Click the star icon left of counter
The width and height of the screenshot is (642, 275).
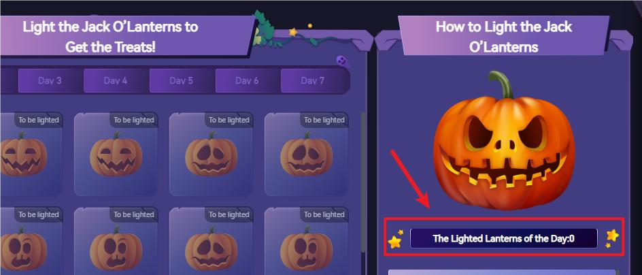pyautogui.click(x=396, y=240)
